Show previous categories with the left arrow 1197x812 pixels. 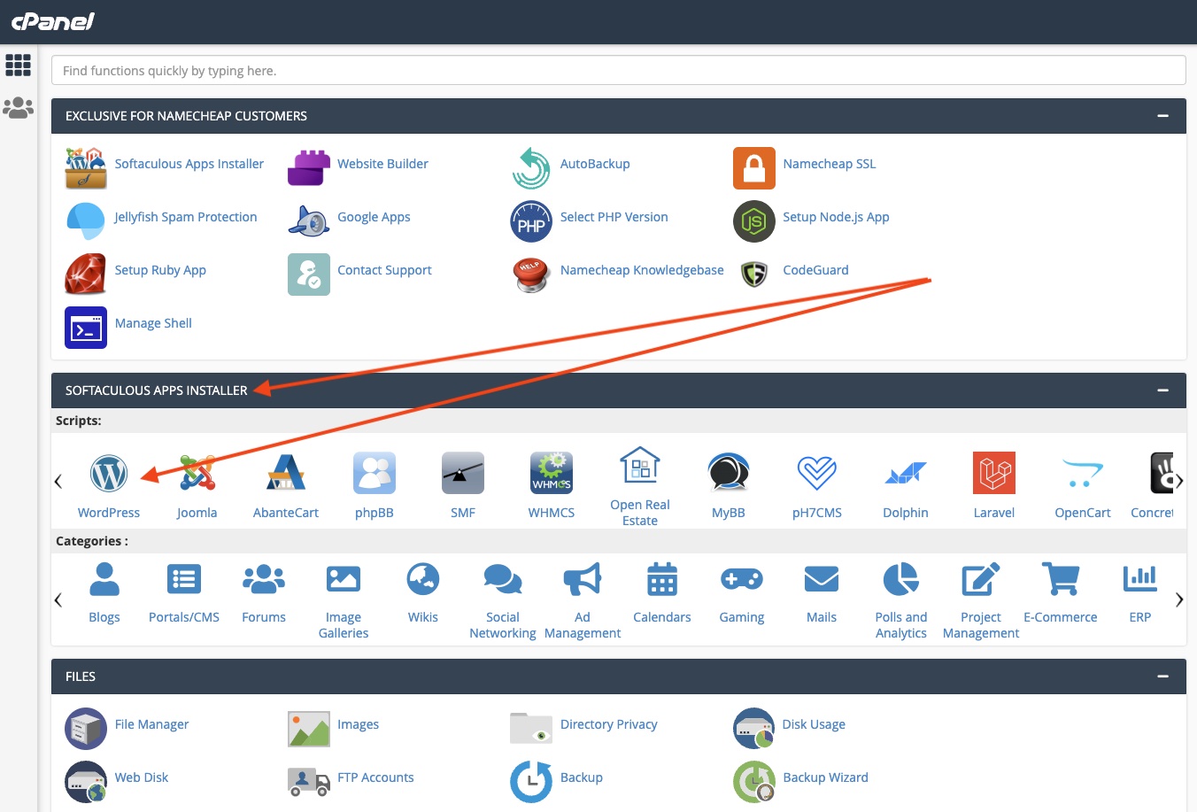pyautogui.click(x=58, y=599)
